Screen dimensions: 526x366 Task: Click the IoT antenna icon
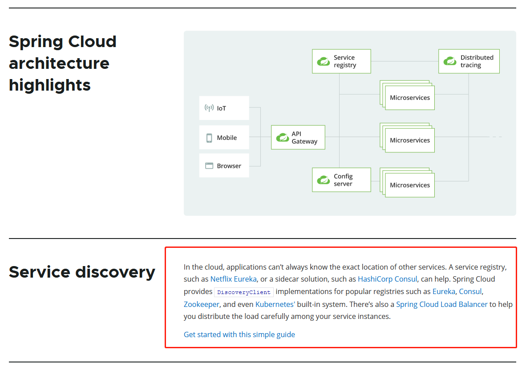tap(209, 108)
